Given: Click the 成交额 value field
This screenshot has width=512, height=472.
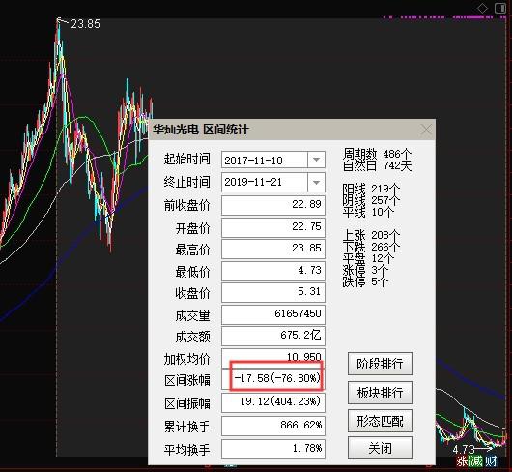Looking at the screenshot, I should pos(273,336).
